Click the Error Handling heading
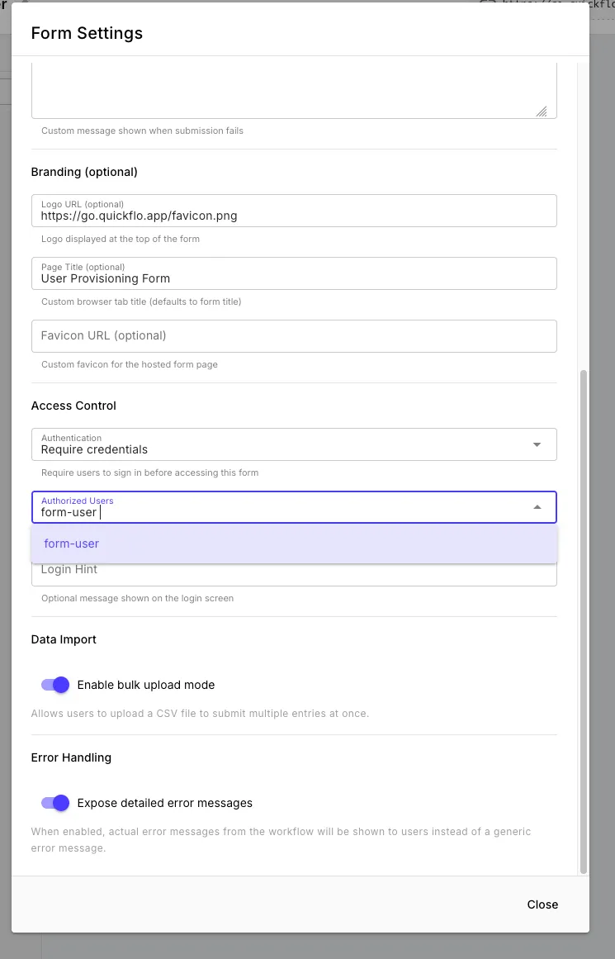Screen dimensions: 615x959 point(72,757)
